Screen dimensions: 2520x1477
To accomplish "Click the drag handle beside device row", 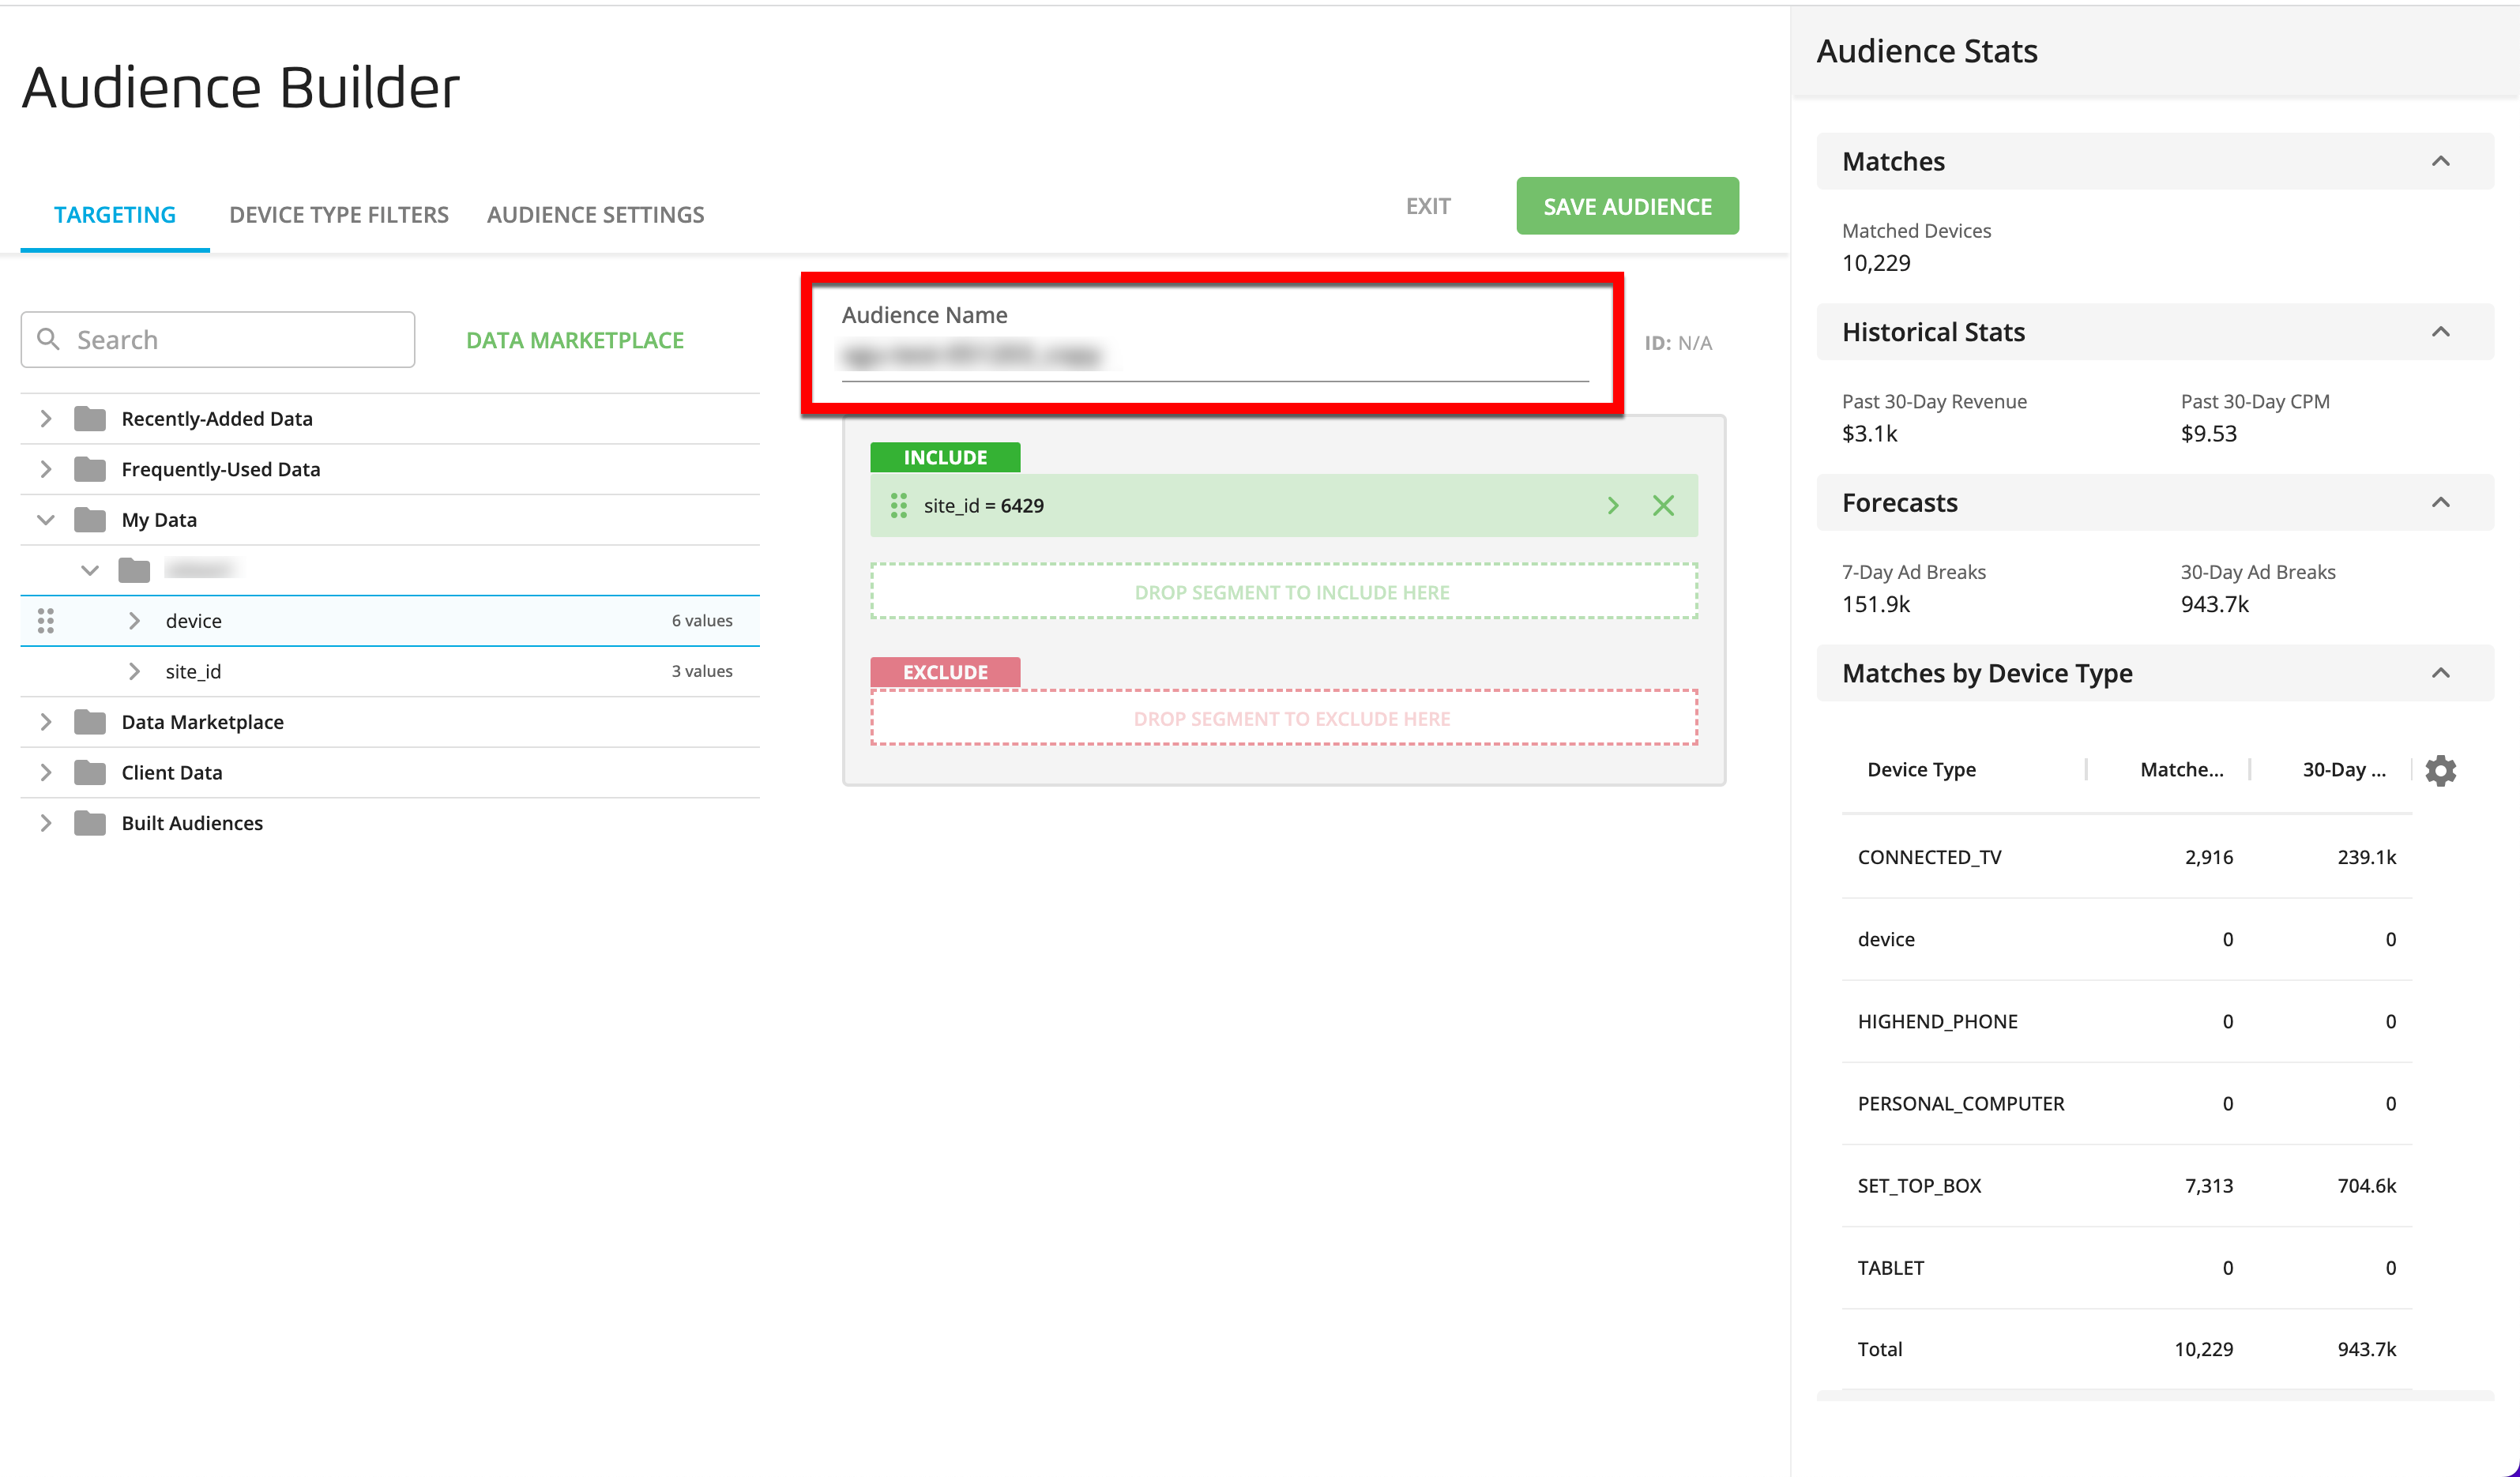I will (x=45, y=621).
